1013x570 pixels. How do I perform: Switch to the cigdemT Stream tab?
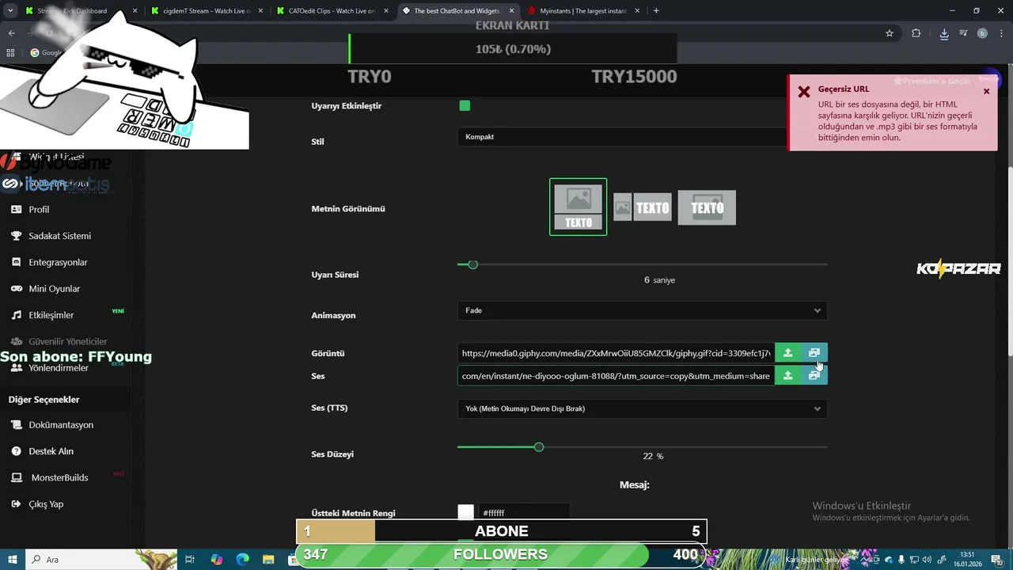tap(207, 11)
